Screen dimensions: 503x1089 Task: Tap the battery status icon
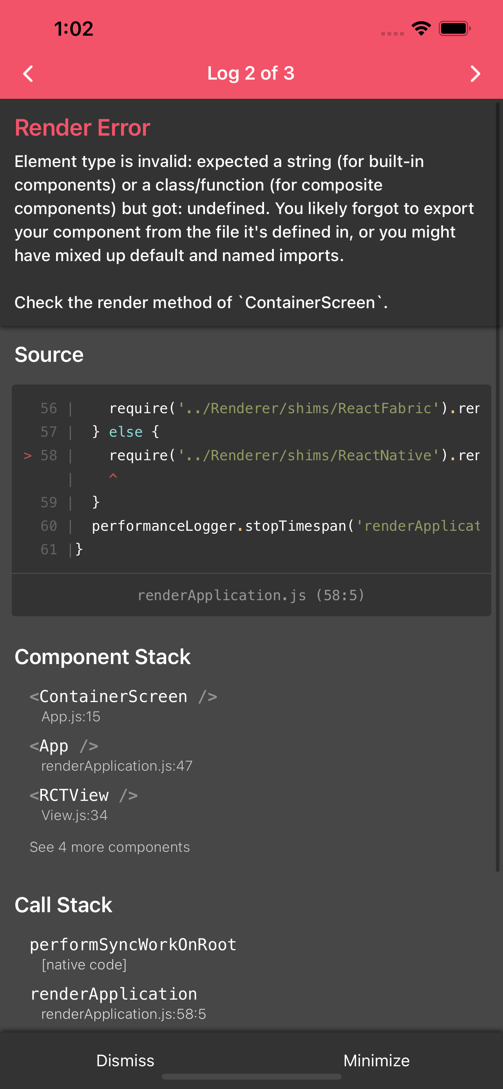[x=454, y=28]
